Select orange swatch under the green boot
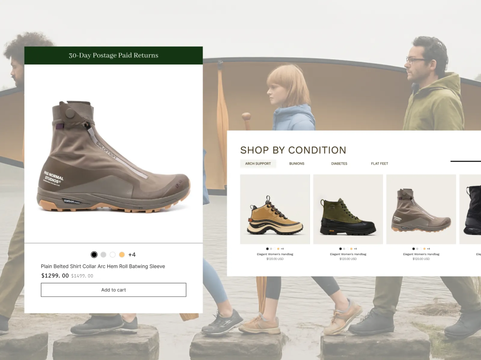The image size is (481, 360). pos(351,249)
